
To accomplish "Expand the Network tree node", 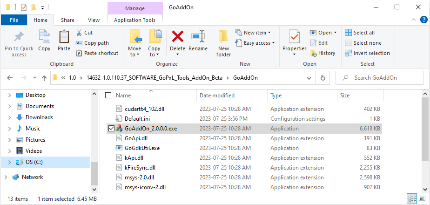I will (6, 177).
